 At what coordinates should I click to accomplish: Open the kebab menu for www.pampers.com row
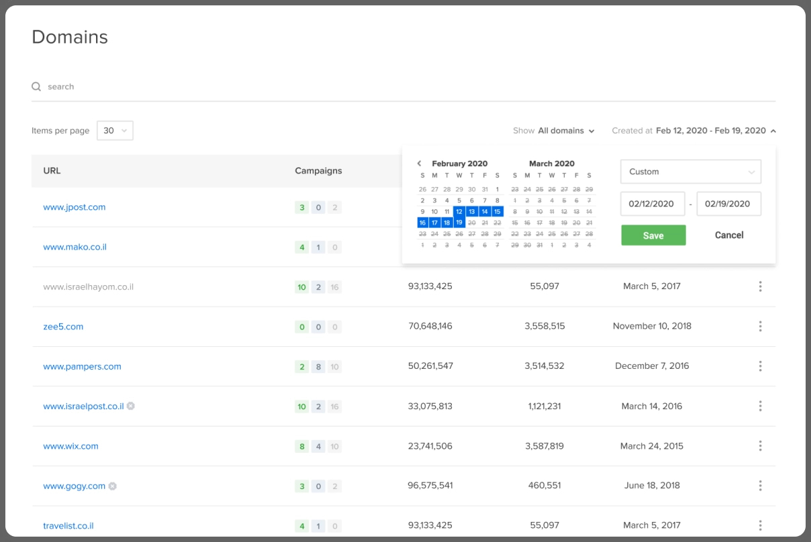click(x=760, y=366)
